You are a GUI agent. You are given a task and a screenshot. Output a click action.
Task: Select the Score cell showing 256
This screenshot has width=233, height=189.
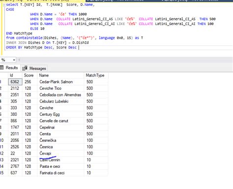point(30,82)
